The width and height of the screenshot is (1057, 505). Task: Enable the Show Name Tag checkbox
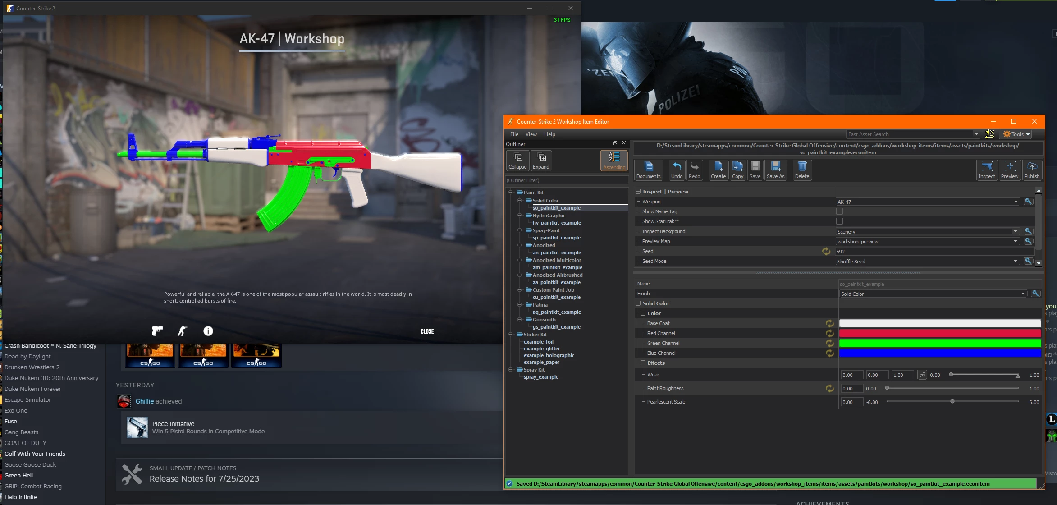839,211
